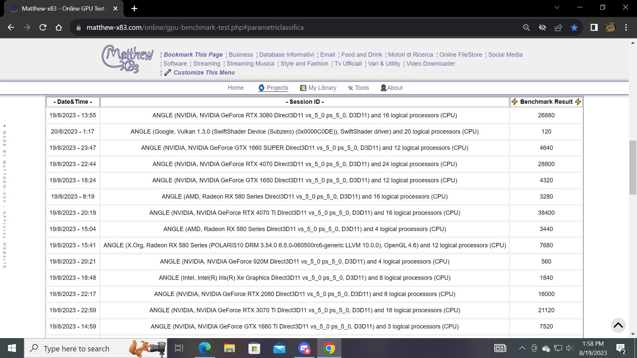This screenshot has height=358, width=637.
Task: Open Discord from the taskbar
Action: click(x=304, y=348)
